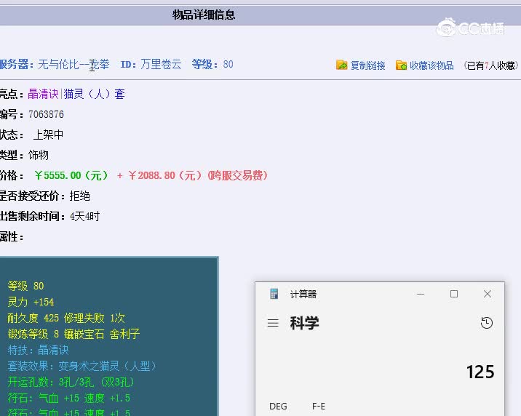This screenshot has width=521, height=416.
Task: Click the 套装效果 变身术之猫灵 line
Action: 82,366
